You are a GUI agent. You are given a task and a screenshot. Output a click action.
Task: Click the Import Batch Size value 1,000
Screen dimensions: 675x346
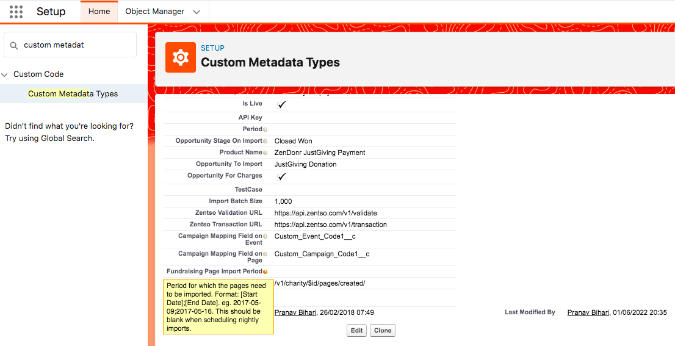tap(283, 201)
